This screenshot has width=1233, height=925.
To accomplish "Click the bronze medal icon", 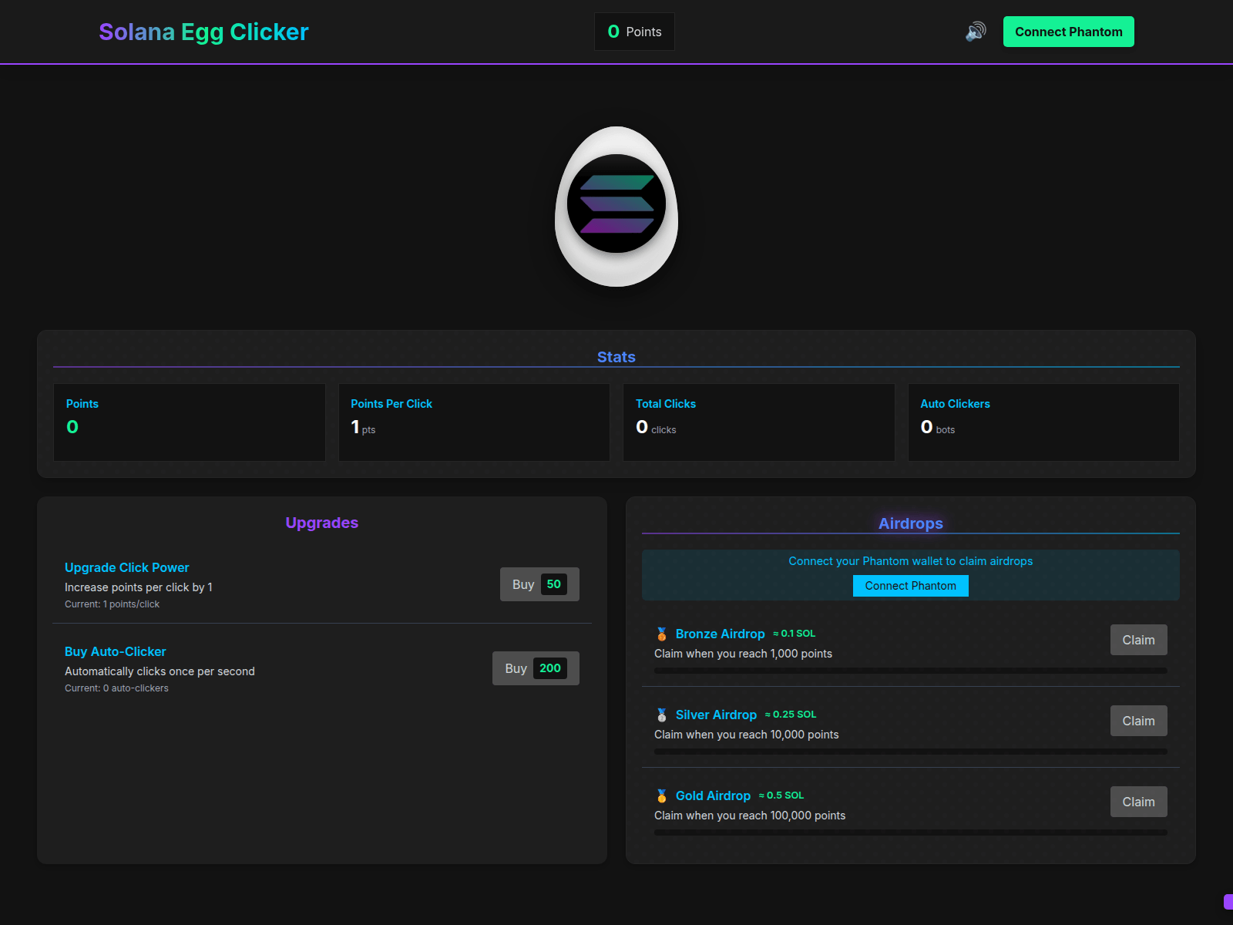I will 661,634.
